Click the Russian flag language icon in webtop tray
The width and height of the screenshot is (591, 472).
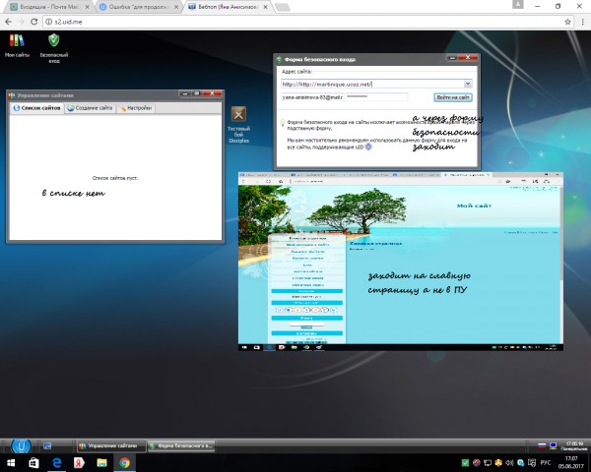tap(542, 445)
